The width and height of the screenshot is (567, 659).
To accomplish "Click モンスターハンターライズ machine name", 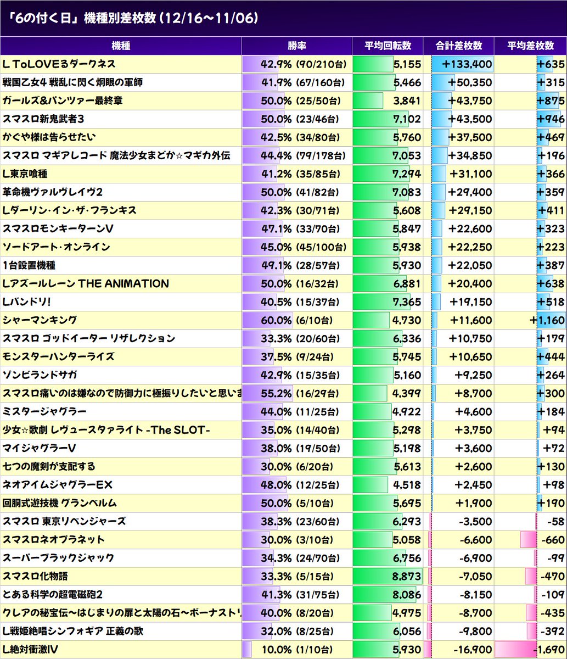I will click(x=58, y=356).
